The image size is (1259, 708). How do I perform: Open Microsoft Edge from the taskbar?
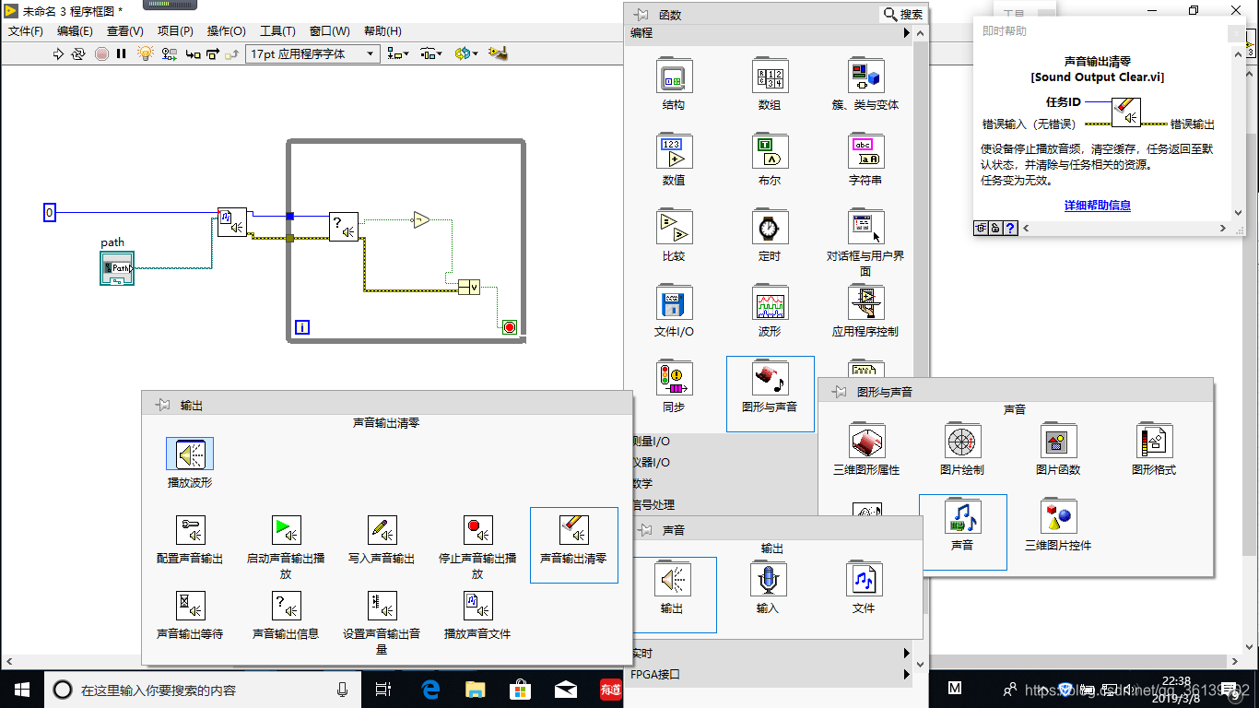[x=430, y=689]
